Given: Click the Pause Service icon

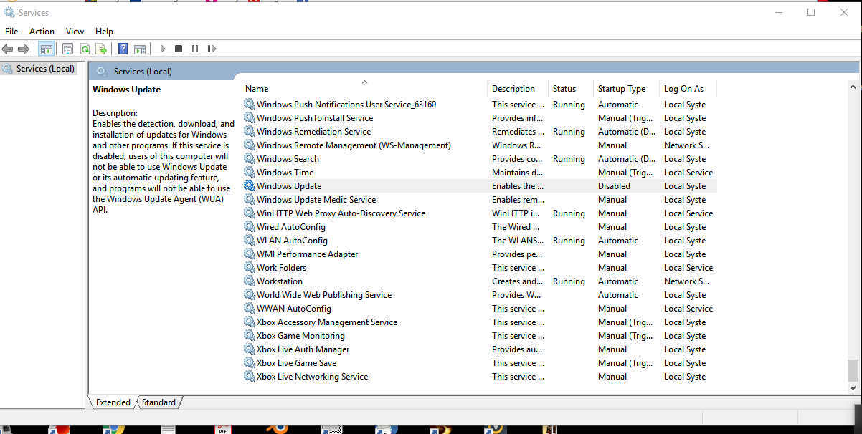Looking at the screenshot, I should (x=195, y=49).
